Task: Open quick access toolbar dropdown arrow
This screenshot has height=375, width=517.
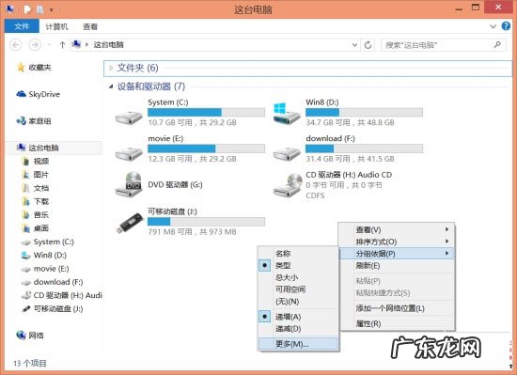Action: click(x=52, y=10)
